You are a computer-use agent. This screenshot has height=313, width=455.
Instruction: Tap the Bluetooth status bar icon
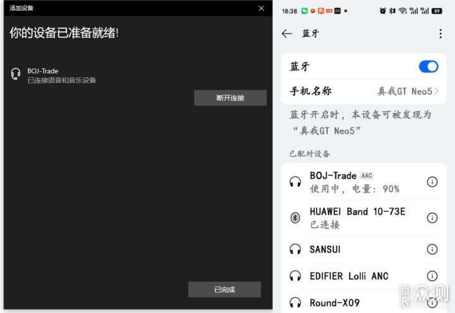click(392, 11)
